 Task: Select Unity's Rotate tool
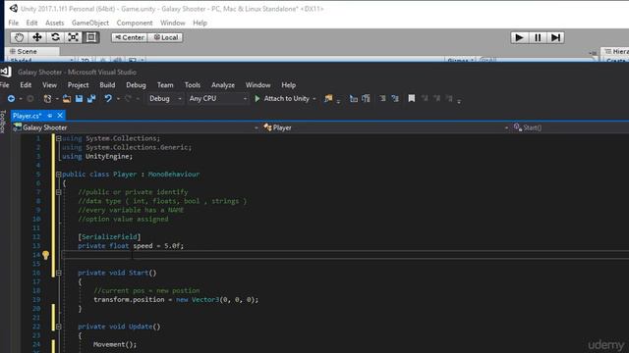pos(55,37)
